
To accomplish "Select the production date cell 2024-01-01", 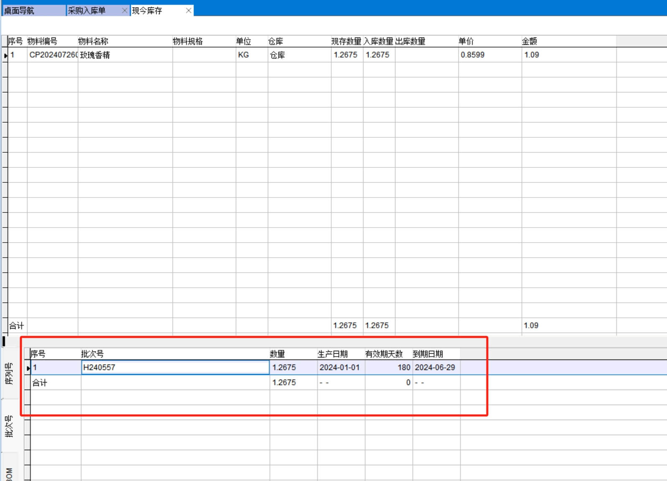I will tap(340, 367).
